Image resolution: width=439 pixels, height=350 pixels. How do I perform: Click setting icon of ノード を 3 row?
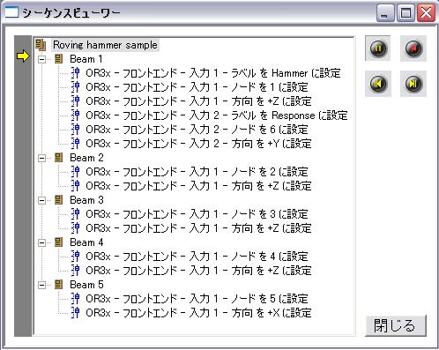point(76,214)
